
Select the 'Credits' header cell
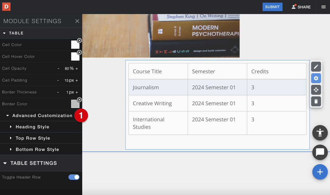click(x=277, y=71)
